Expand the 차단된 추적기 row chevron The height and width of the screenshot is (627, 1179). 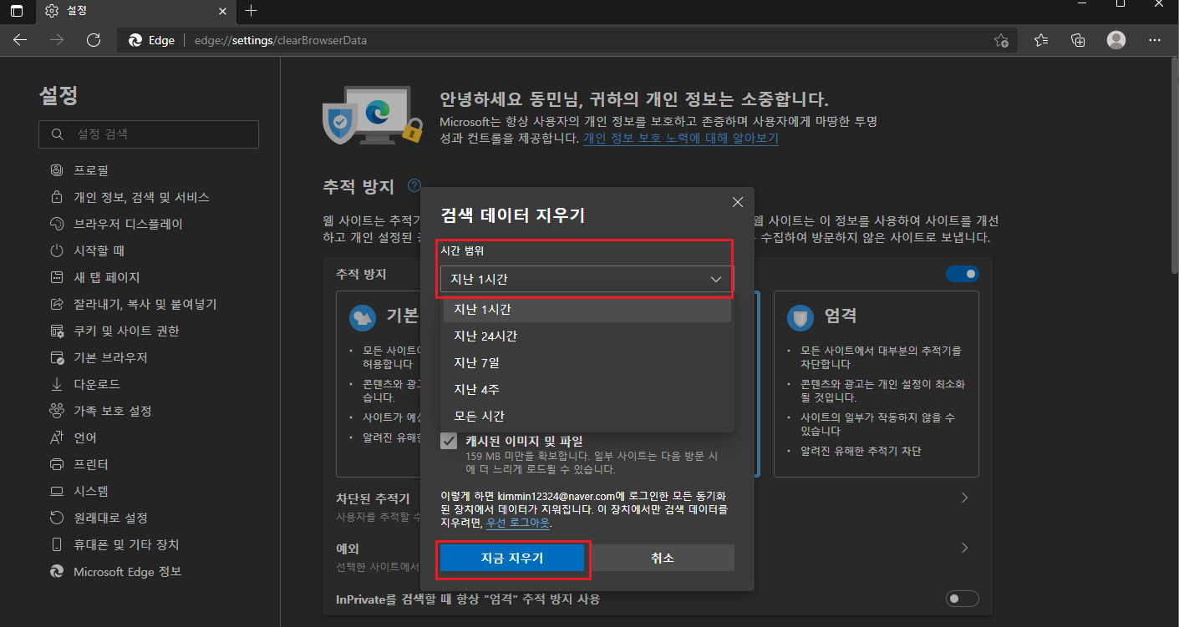[965, 498]
